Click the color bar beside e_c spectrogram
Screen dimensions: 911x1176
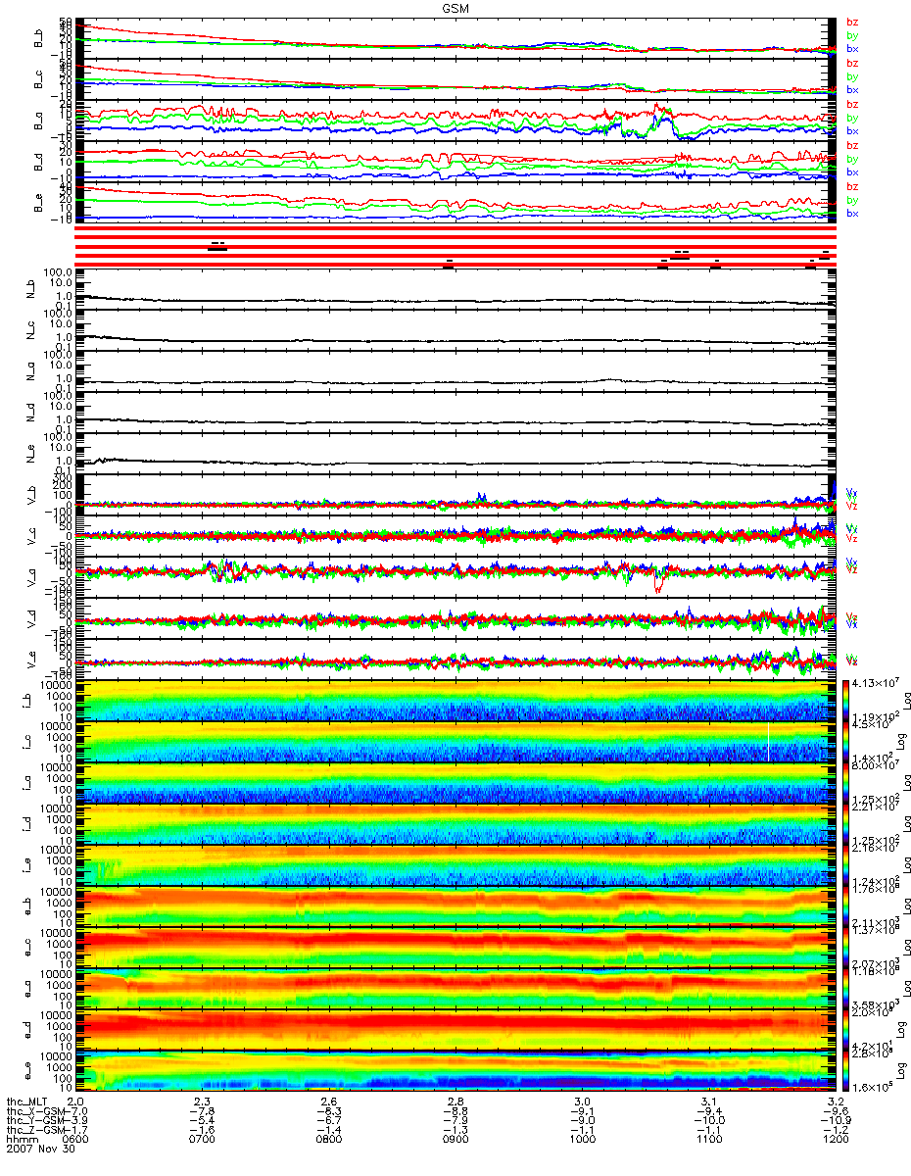click(x=847, y=948)
